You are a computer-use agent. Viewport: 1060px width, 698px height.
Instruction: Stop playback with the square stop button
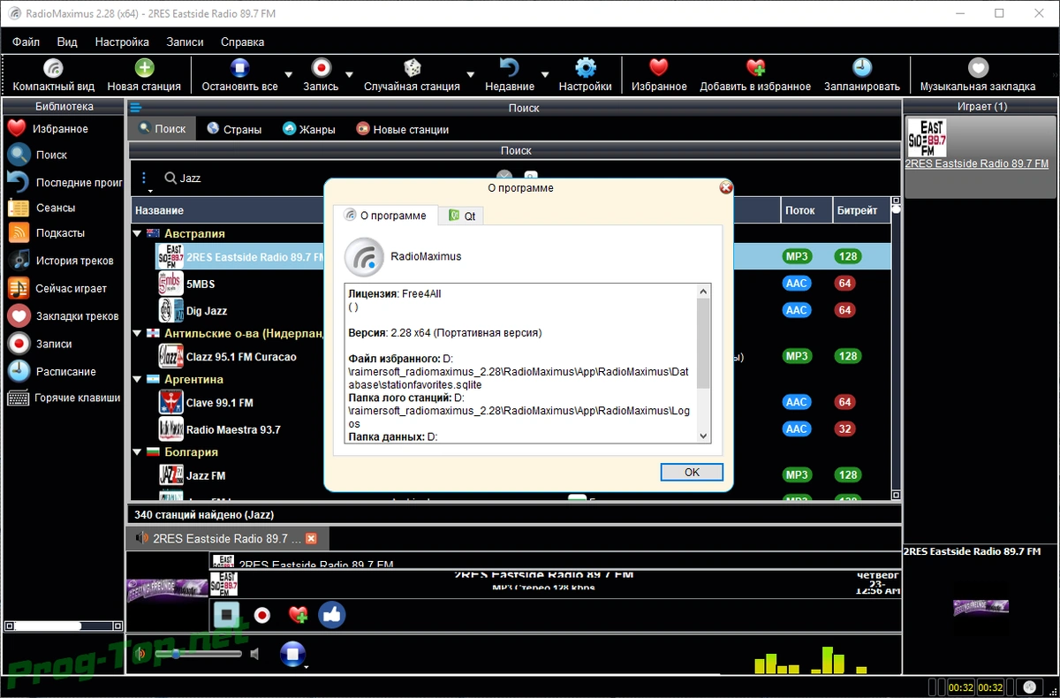(226, 615)
